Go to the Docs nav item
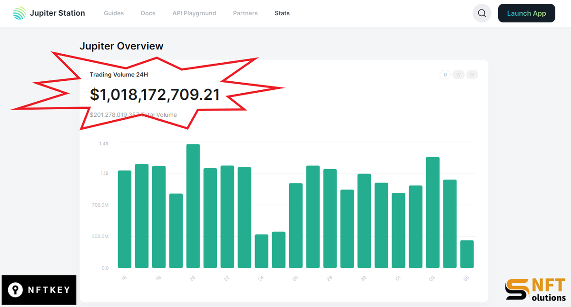The image size is (571, 307). coord(148,13)
